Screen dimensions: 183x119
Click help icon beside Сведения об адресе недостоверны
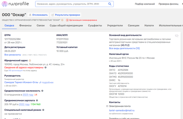[45, 67]
